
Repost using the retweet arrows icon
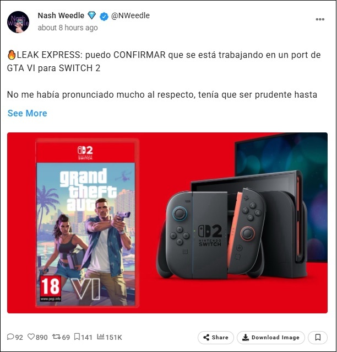[56, 337]
